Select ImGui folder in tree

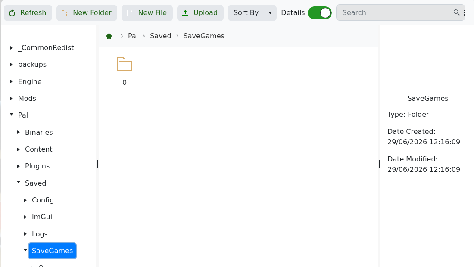pos(42,217)
